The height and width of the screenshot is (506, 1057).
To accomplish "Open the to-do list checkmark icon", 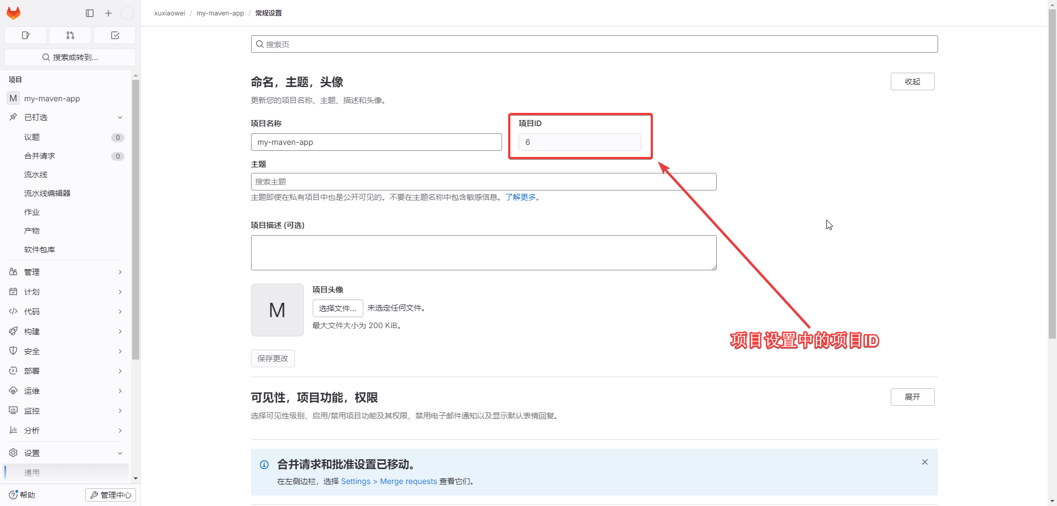I will point(115,35).
